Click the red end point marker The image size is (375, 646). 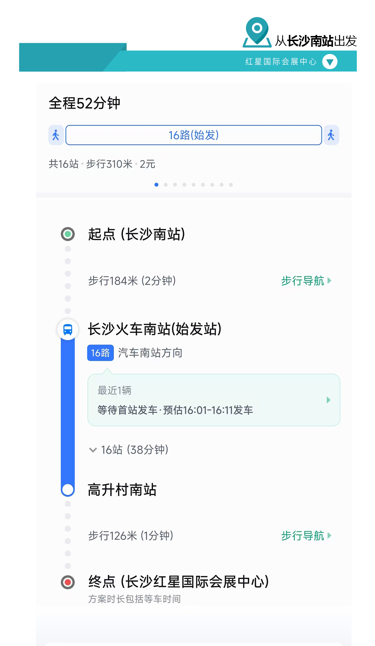[68, 582]
